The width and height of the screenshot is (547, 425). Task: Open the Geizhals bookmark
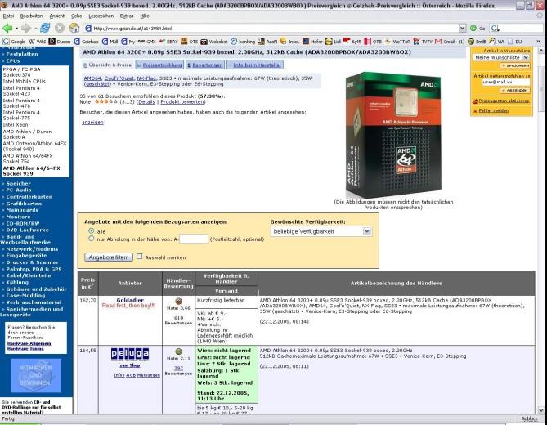coord(86,42)
